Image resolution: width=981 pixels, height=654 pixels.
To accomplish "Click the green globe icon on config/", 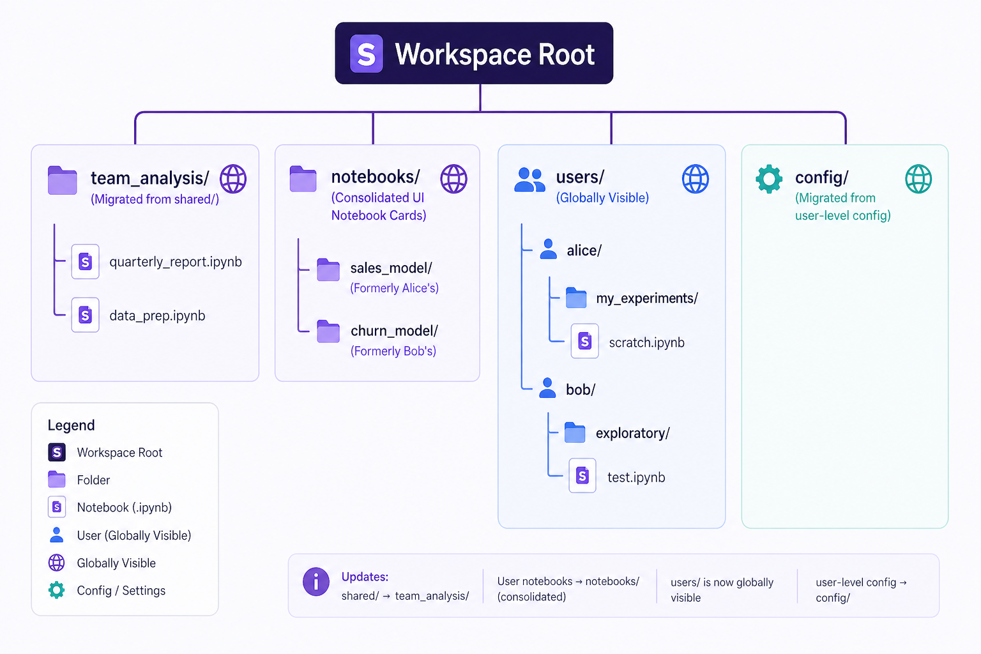I will coord(918,179).
